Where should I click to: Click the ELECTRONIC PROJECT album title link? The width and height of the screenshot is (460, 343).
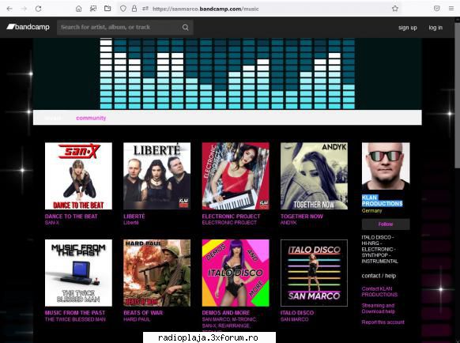point(231,217)
